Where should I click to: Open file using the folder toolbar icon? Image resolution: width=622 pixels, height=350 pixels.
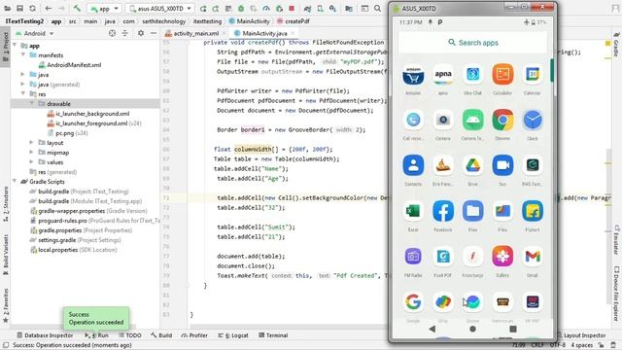coord(7,8)
